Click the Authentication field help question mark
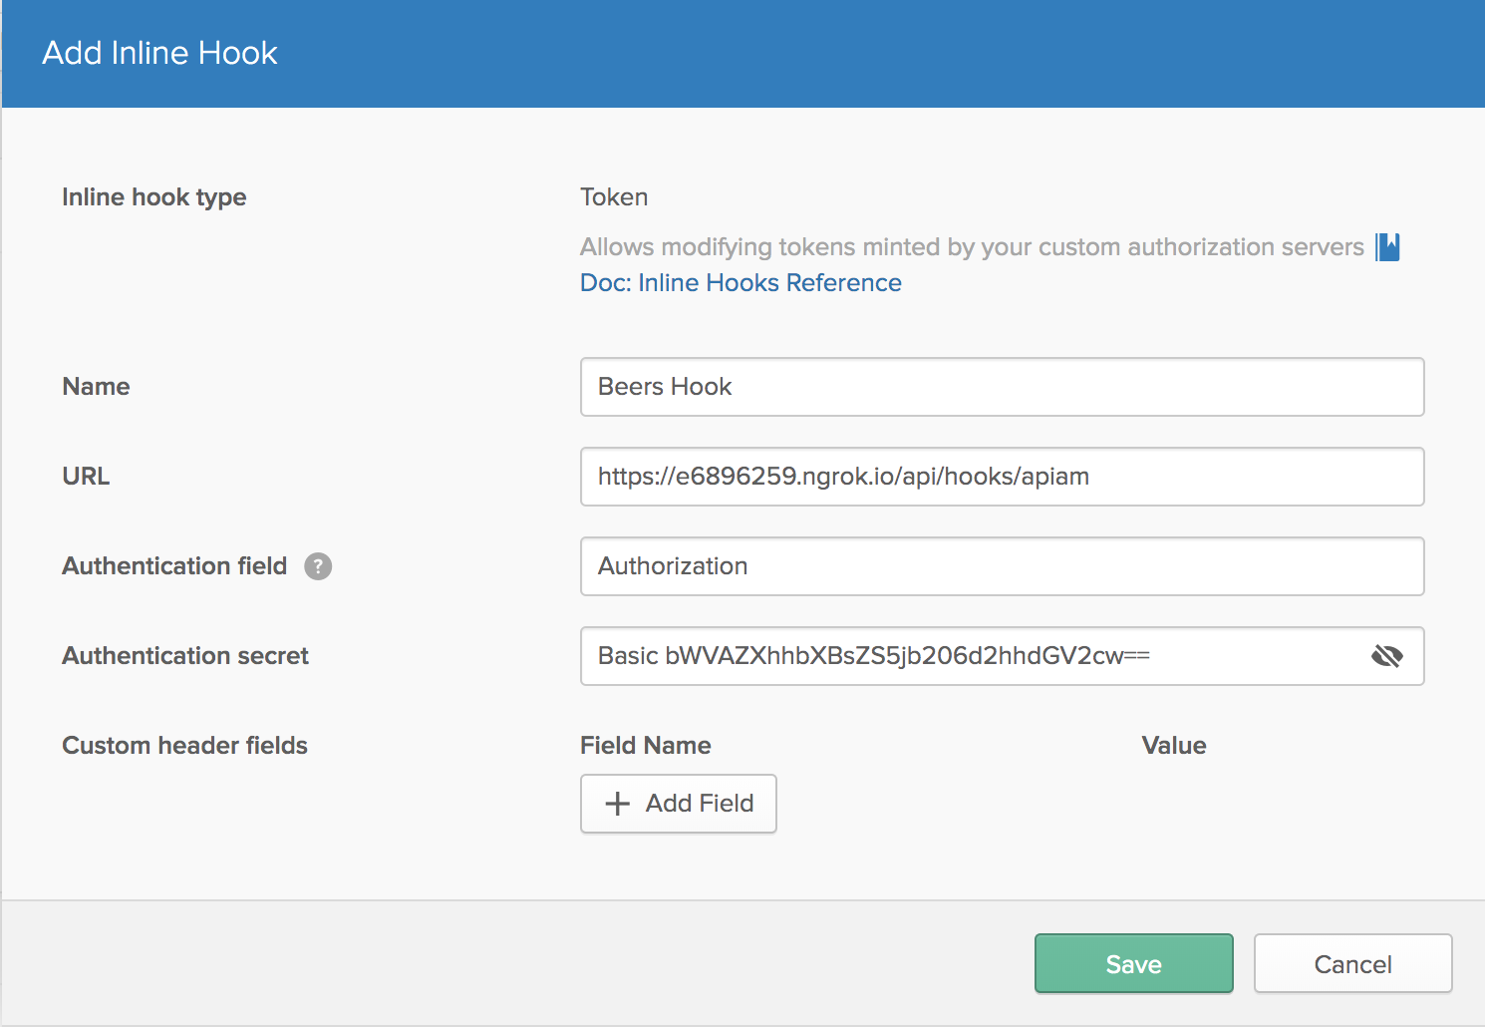This screenshot has height=1027, width=1485. (x=318, y=566)
